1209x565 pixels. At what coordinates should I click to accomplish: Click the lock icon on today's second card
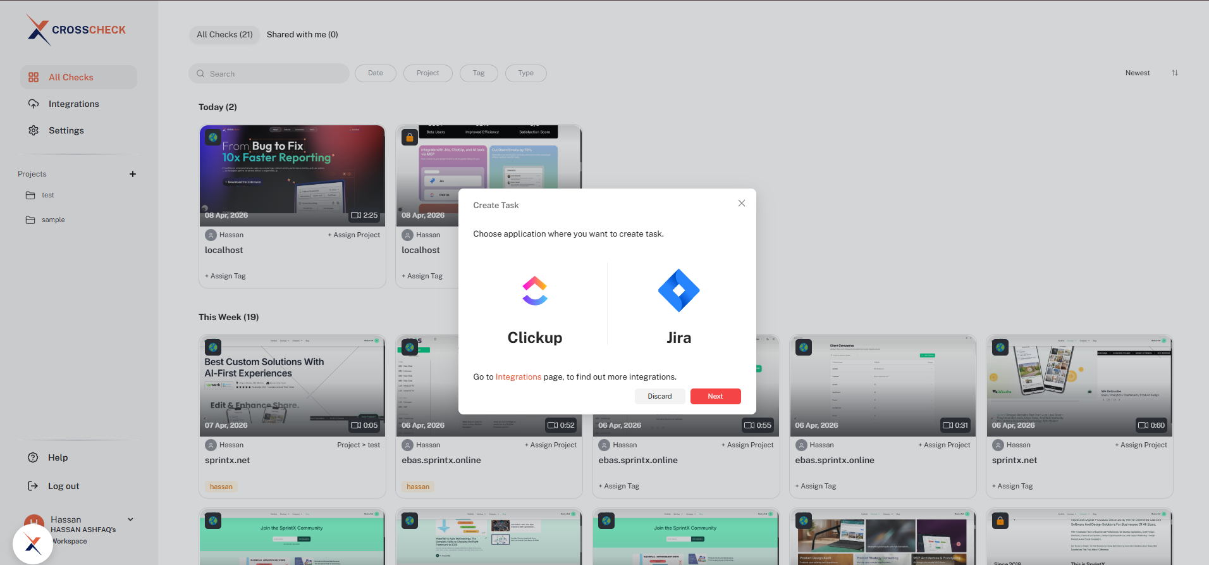pyautogui.click(x=410, y=137)
